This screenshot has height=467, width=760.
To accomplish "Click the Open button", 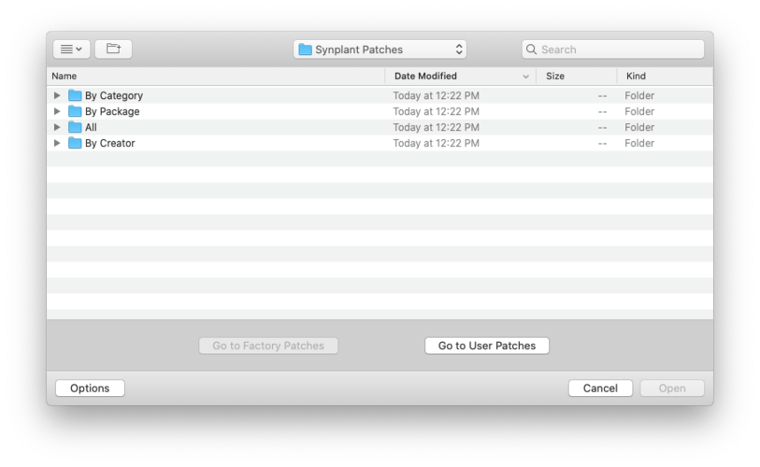I will (x=672, y=388).
